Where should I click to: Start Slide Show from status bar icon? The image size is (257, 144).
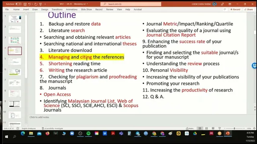pyautogui.click(x=220, y=128)
